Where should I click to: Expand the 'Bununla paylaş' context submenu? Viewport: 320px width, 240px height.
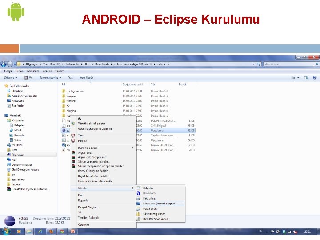(x=103, y=148)
